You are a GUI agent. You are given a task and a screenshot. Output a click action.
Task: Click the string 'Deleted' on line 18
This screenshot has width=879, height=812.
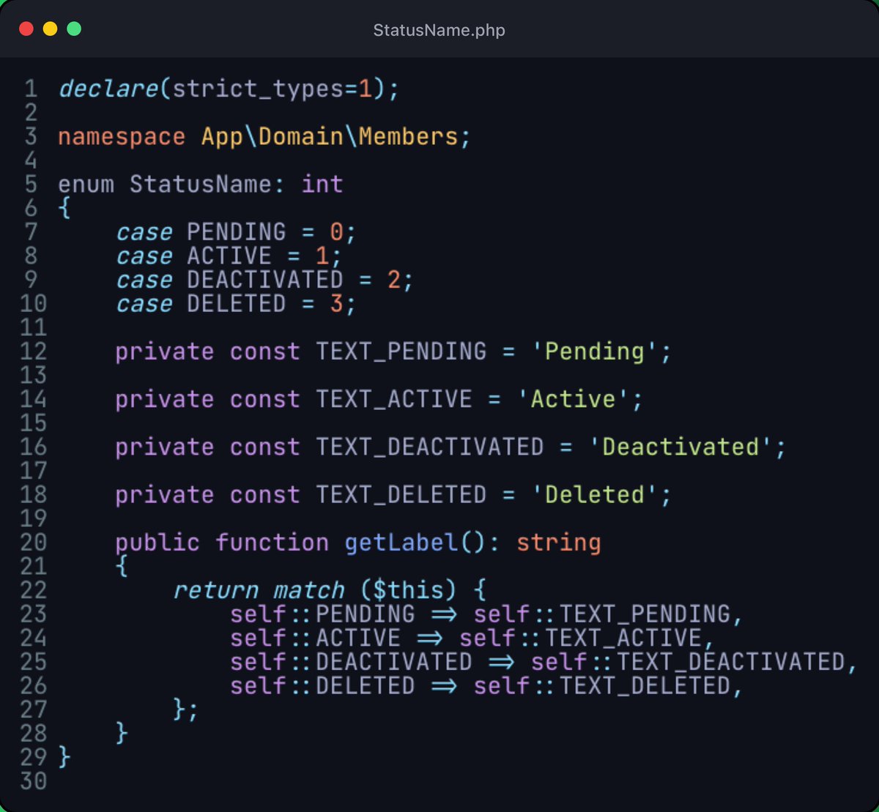click(595, 495)
